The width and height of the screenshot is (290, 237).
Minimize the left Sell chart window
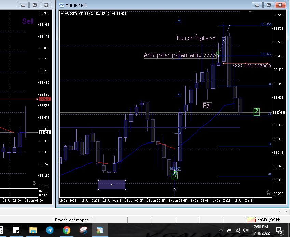pos(23,5)
